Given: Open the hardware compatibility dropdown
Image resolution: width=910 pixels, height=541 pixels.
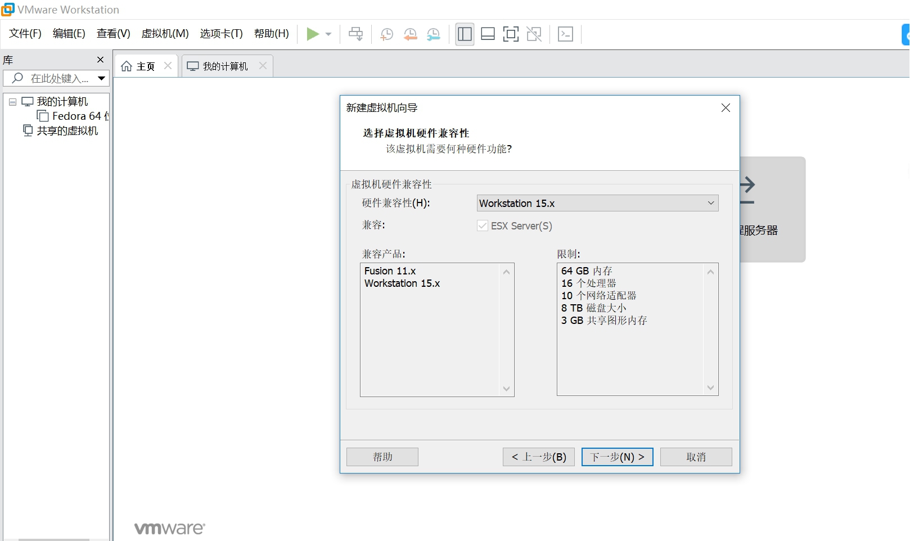Looking at the screenshot, I should click(x=711, y=203).
